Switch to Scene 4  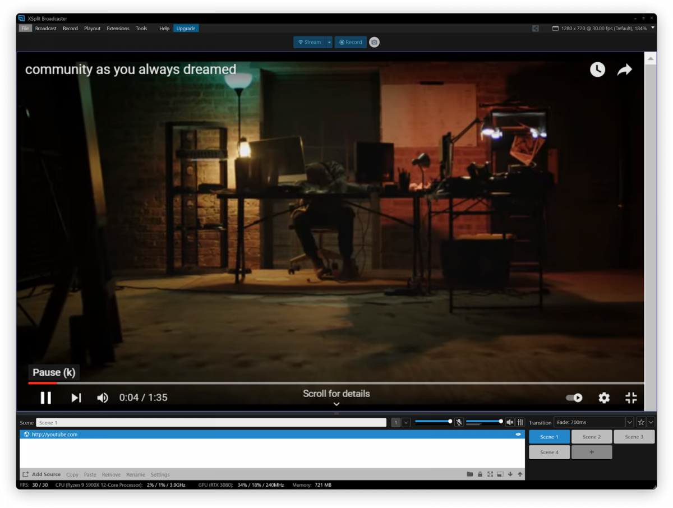pos(549,452)
